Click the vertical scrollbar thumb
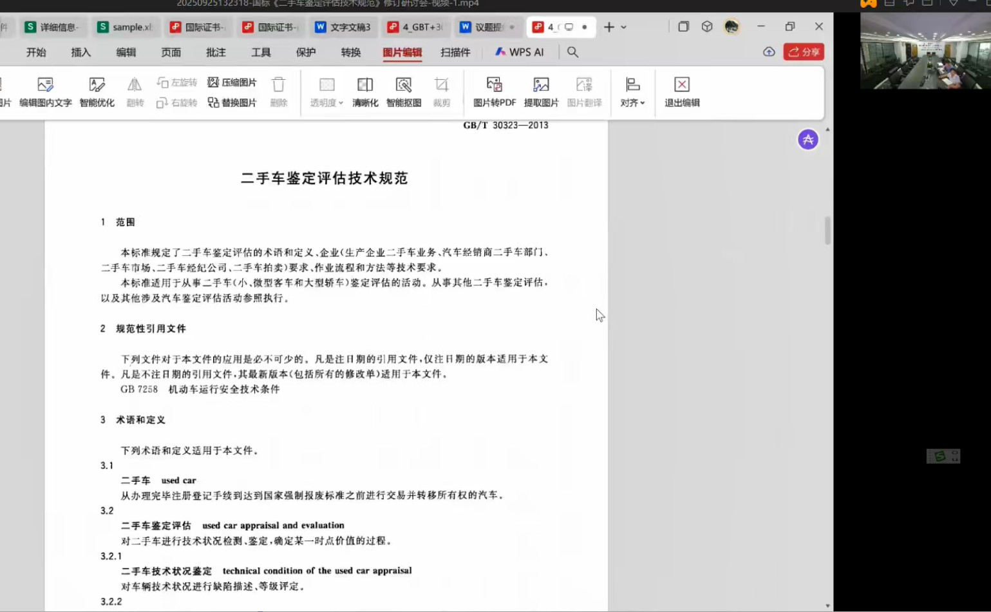The width and height of the screenshot is (991, 612). click(827, 231)
